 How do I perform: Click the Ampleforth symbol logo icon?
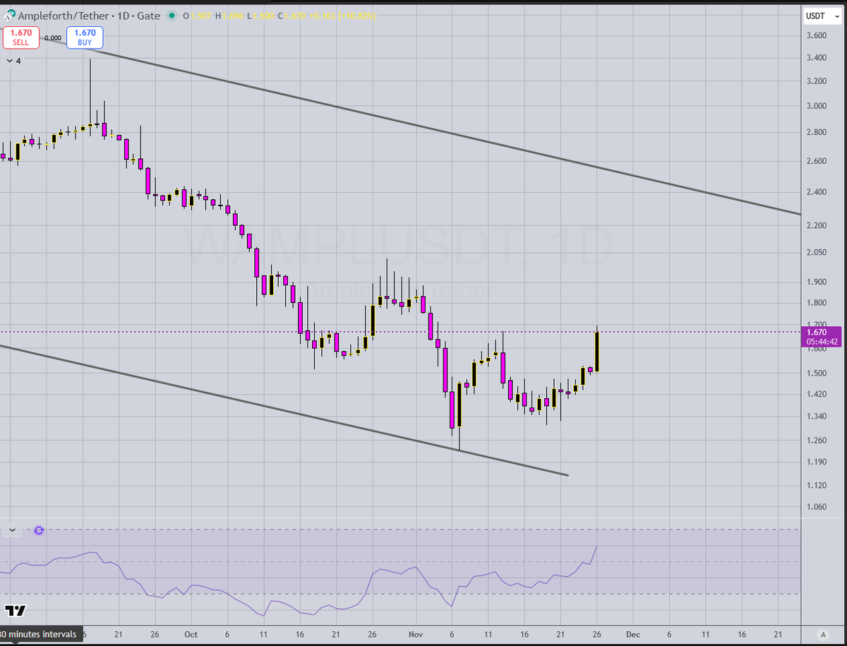(x=9, y=15)
